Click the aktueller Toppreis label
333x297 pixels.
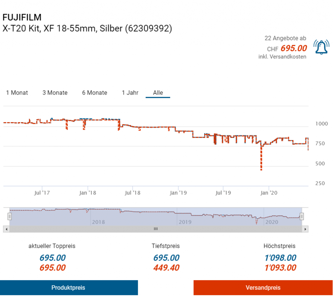(x=52, y=246)
